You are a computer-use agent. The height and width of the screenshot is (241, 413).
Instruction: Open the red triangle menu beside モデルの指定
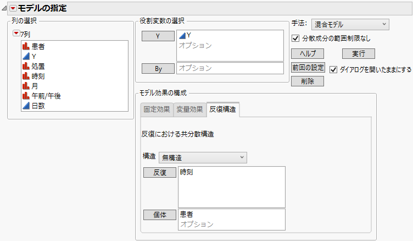coord(13,8)
